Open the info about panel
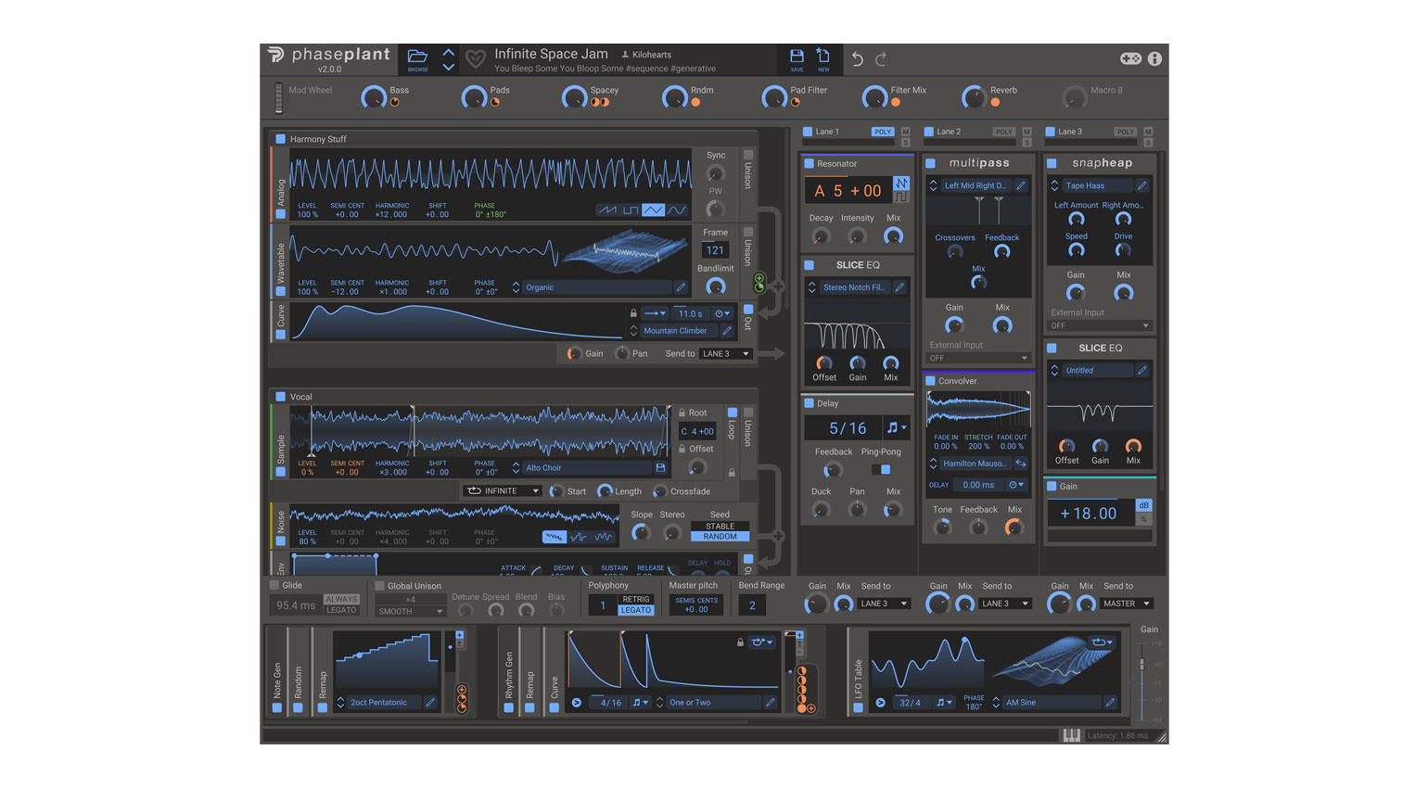1428x788 pixels. (x=1154, y=58)
